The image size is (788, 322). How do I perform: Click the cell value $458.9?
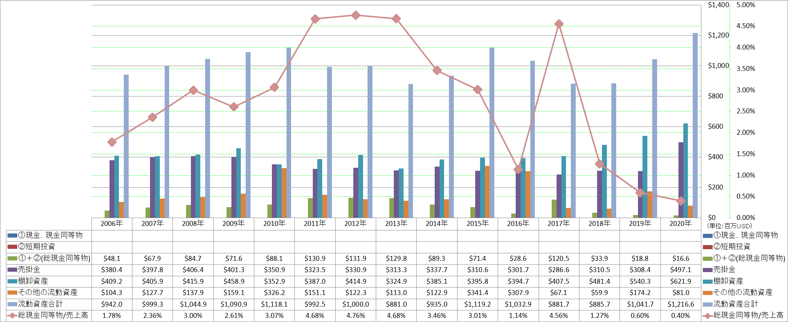pos(234,281)
